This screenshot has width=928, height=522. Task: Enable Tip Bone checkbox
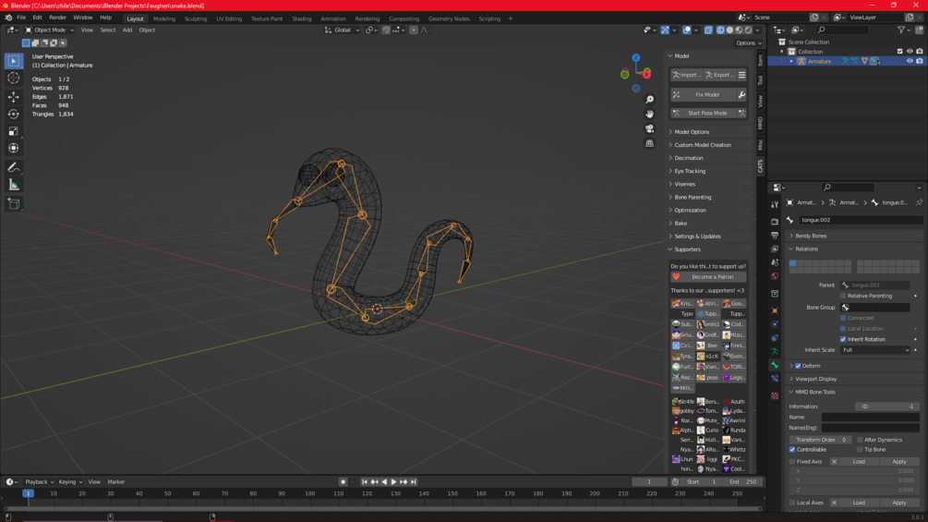point(860,449)
